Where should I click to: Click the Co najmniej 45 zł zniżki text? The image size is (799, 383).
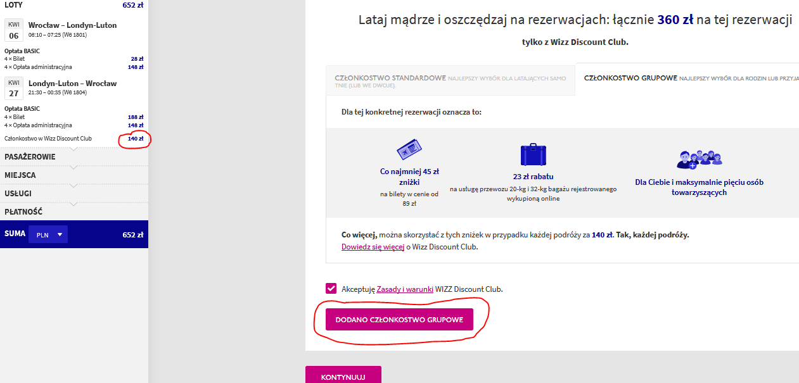[x=409, y=177]
